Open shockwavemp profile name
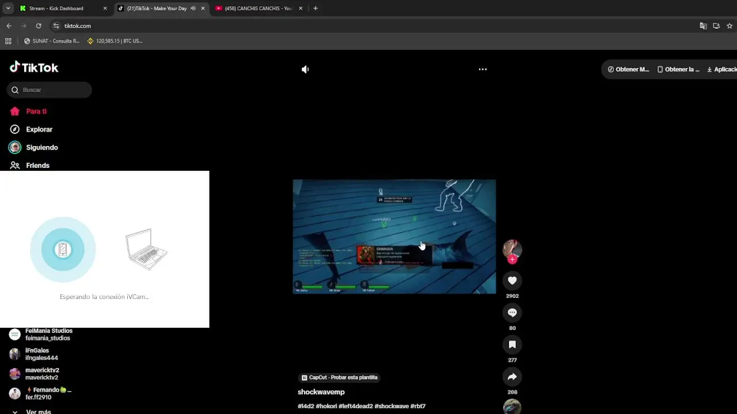Viewport: 737px width, 414px height. click(x=321, y=392)
